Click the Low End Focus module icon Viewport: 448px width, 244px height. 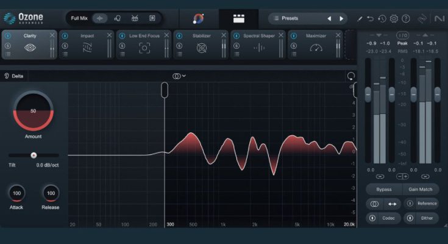(144, 48)
